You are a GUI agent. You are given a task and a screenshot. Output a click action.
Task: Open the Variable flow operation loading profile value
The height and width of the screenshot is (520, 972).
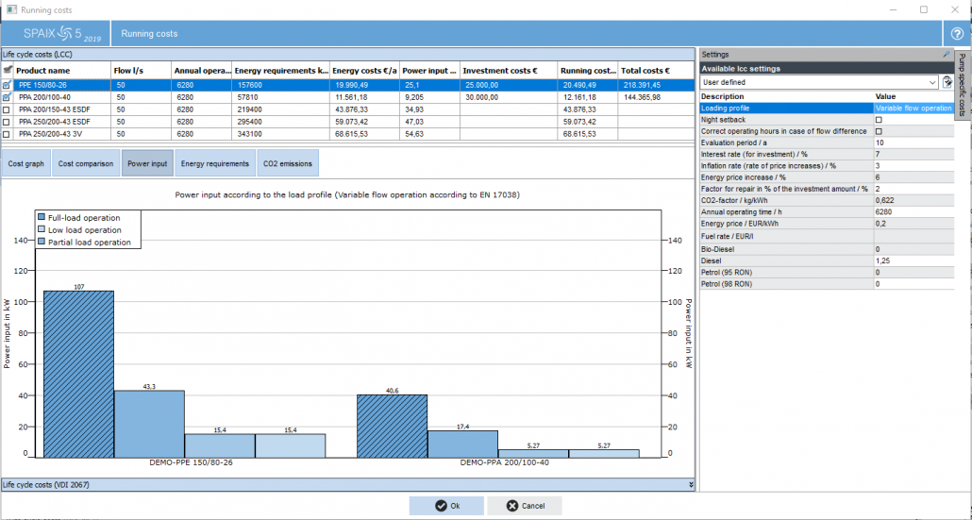913,108
